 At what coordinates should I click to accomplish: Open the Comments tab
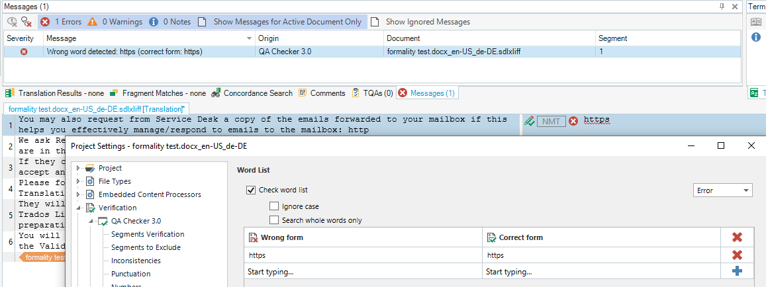322,93
